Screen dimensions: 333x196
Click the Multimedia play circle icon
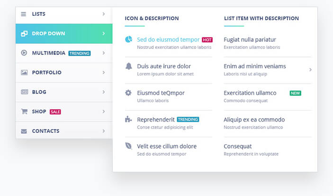tap(24, 53)
